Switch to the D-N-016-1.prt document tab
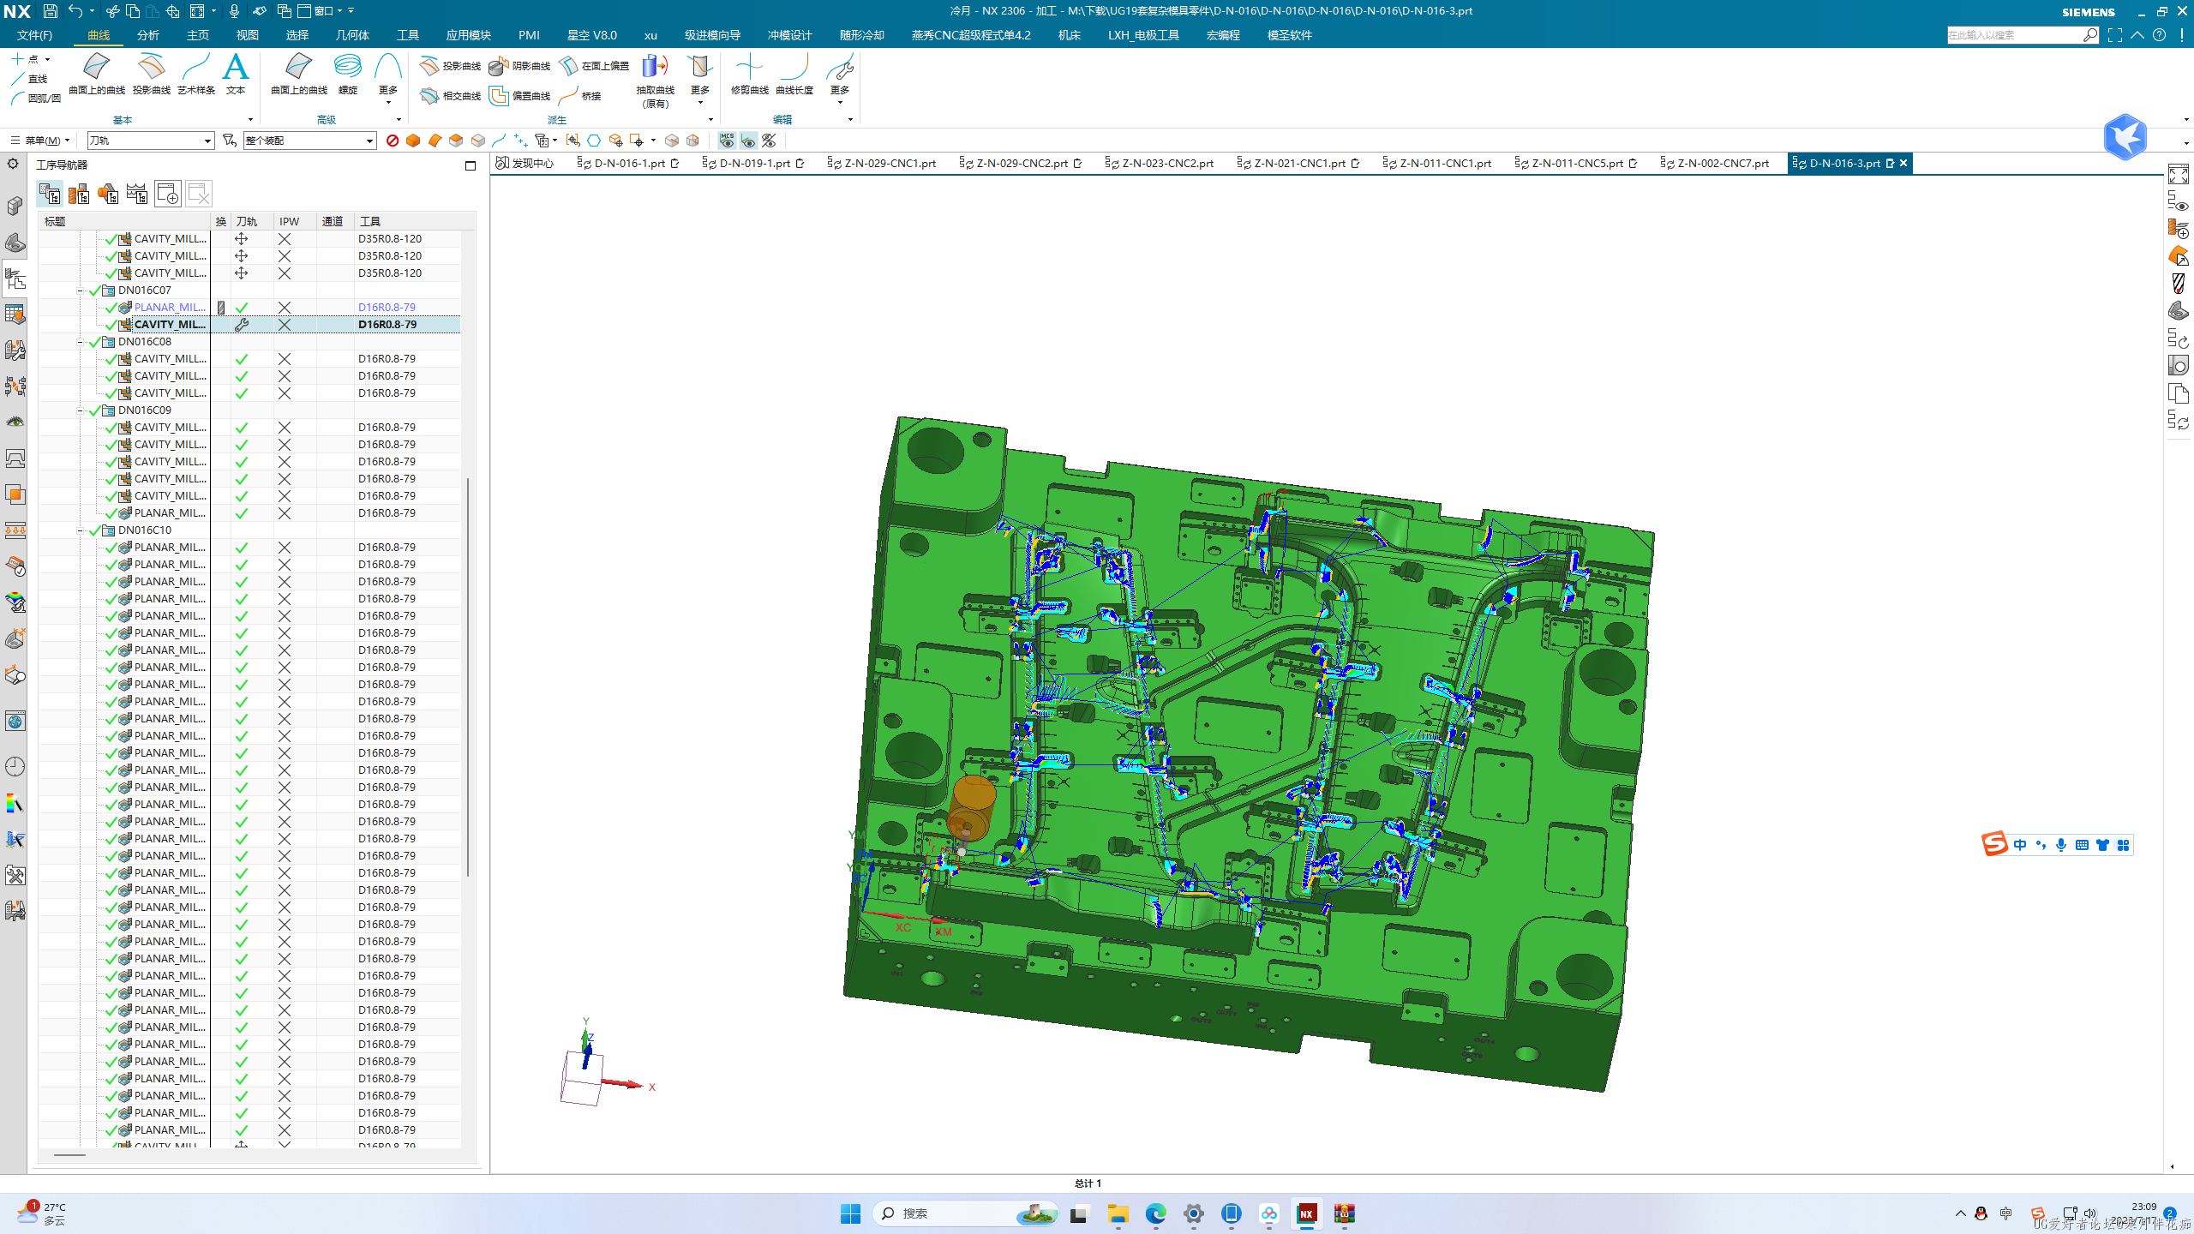 (629, 163)
